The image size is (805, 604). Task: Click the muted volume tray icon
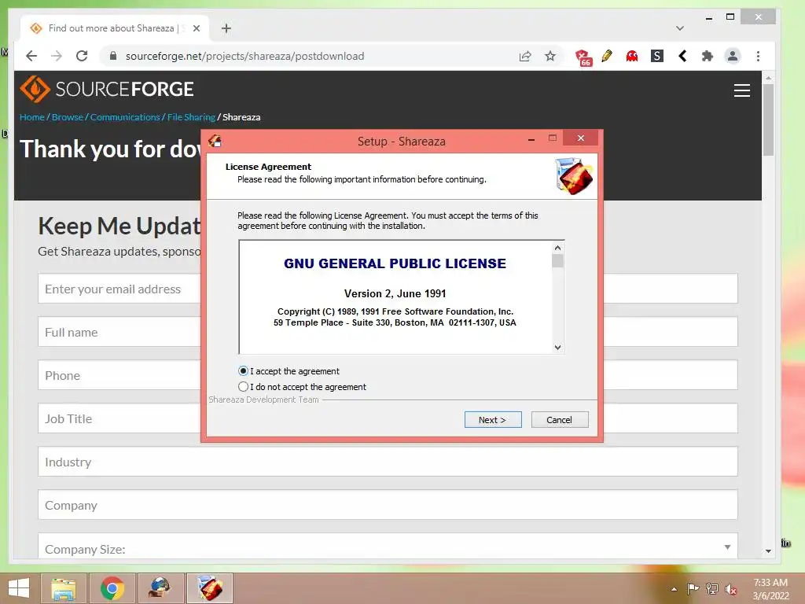(730, 589)
